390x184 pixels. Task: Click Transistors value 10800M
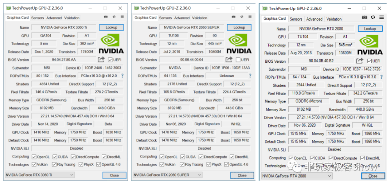[214, 52]
